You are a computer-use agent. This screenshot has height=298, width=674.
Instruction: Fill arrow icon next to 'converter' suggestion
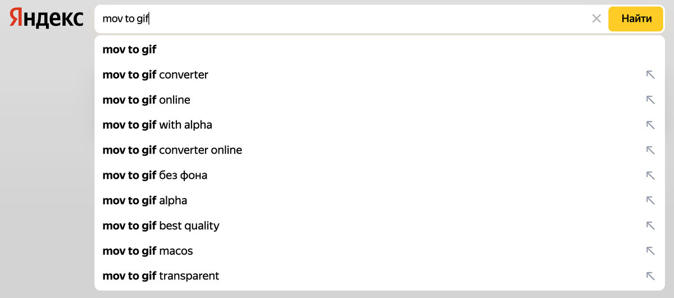point(650,75)
